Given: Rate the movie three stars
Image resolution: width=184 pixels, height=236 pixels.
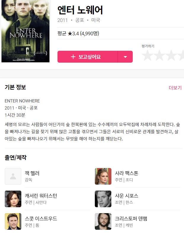Looking at the screenshot, I should pos(171,56).
